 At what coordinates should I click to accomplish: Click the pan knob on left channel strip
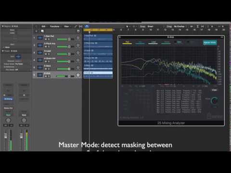pos(8,120)
